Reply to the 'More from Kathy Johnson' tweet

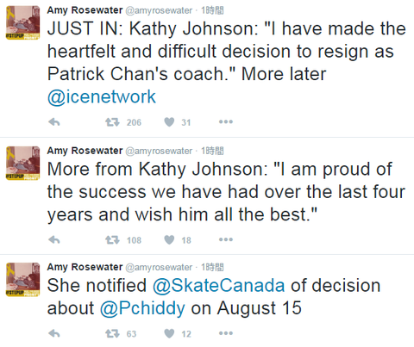coord(54,239)
